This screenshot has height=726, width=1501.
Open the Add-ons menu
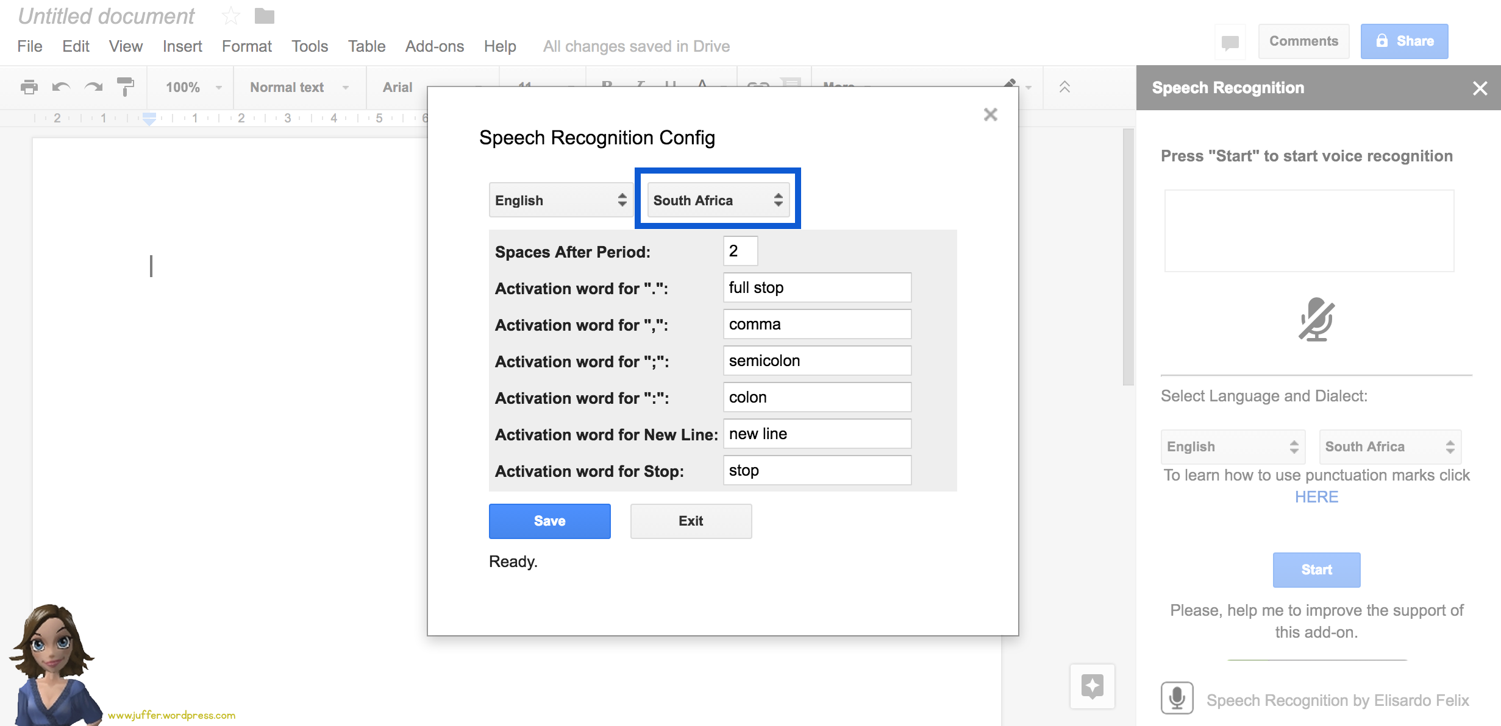(x=434, y=46)
